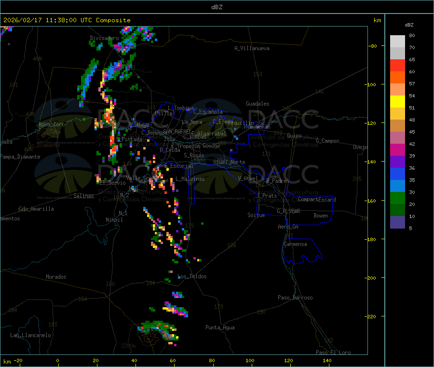Click the 'C_Española' map label
Viewport: 434px width, 367px height.
click(x=208, y=112)
